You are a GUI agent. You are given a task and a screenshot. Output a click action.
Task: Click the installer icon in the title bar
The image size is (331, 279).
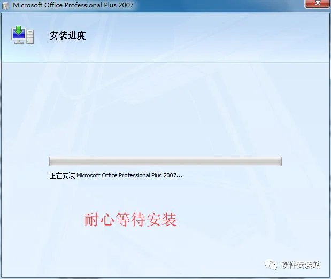click(x=5, y=5)
